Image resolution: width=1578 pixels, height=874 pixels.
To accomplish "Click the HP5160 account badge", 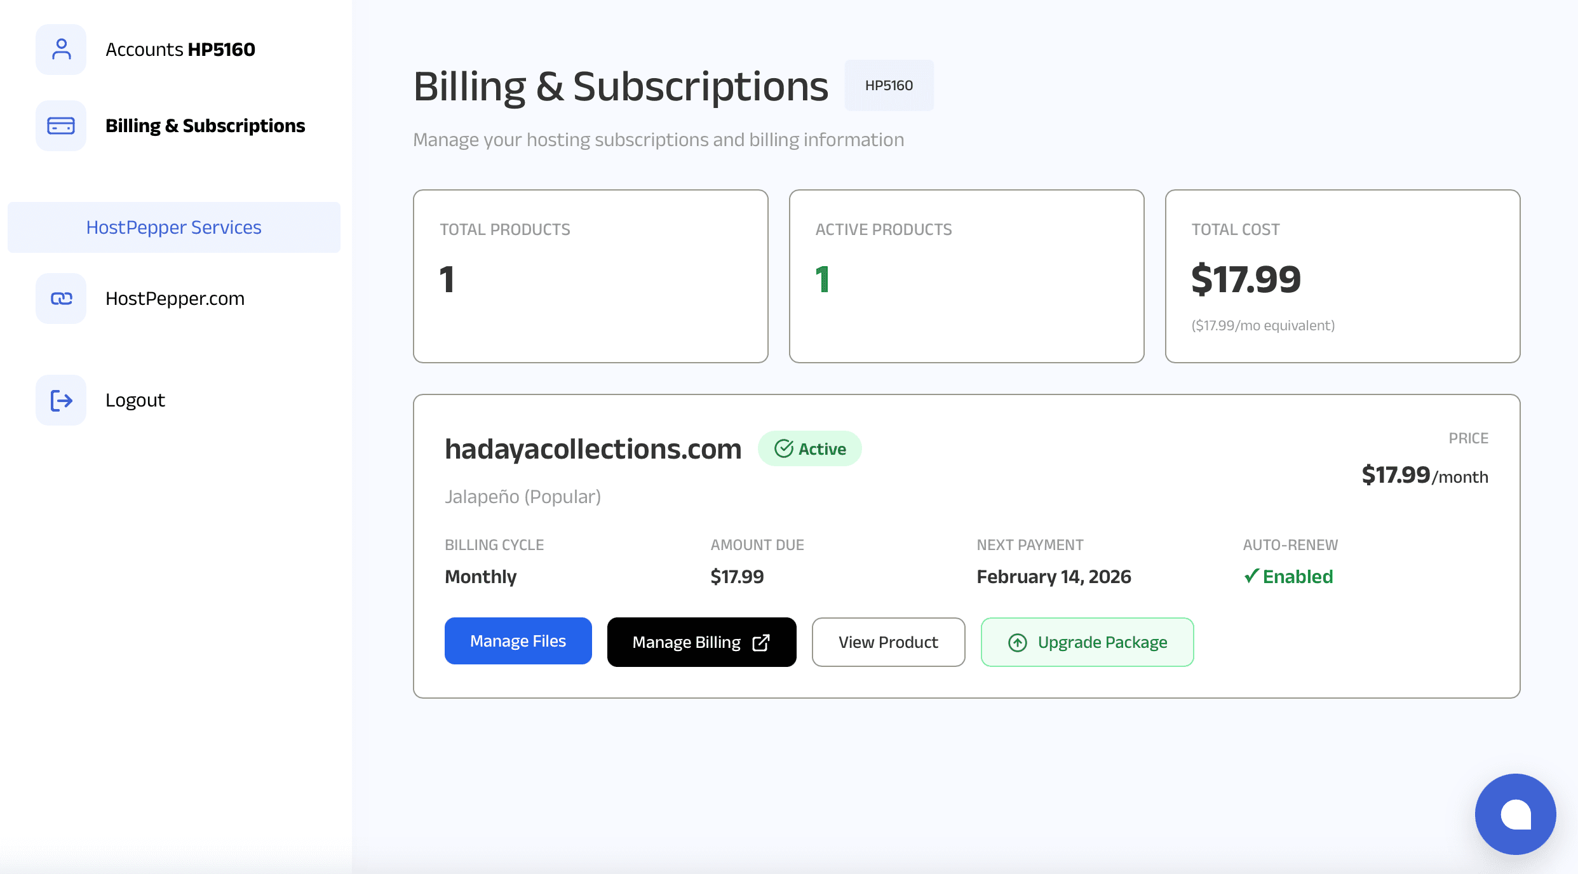I will [889, 86].
